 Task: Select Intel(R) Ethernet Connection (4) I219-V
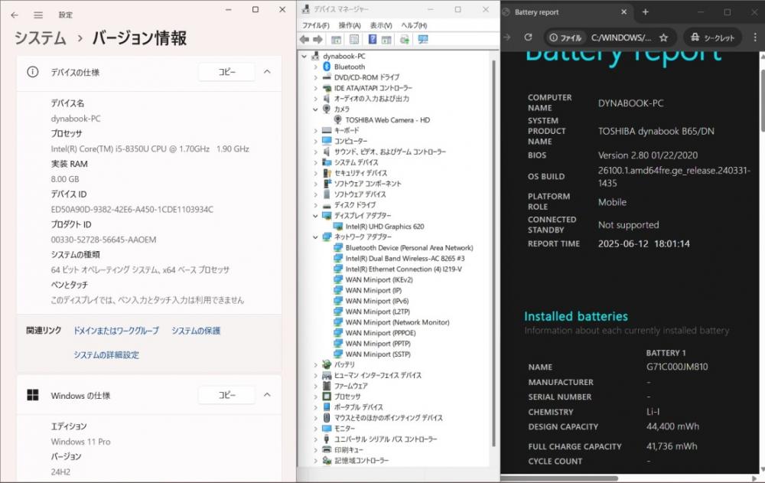click(403, 269)
